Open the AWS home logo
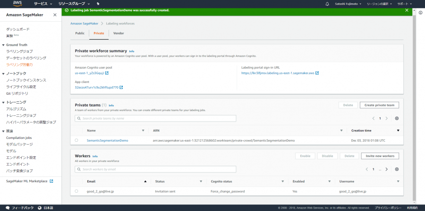425x211 pixels. [x=17, y=4]
